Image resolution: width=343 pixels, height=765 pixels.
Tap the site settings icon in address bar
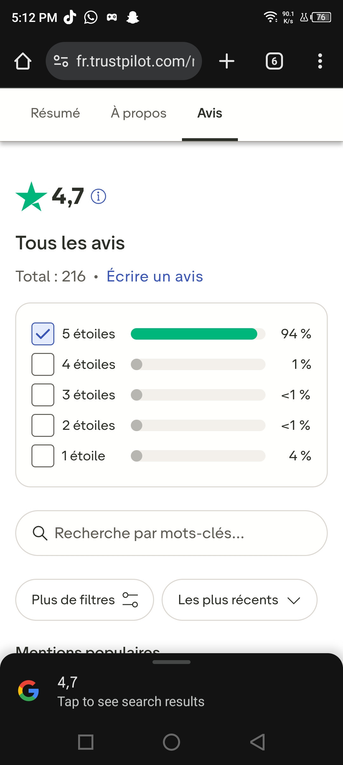pos(61,61)
